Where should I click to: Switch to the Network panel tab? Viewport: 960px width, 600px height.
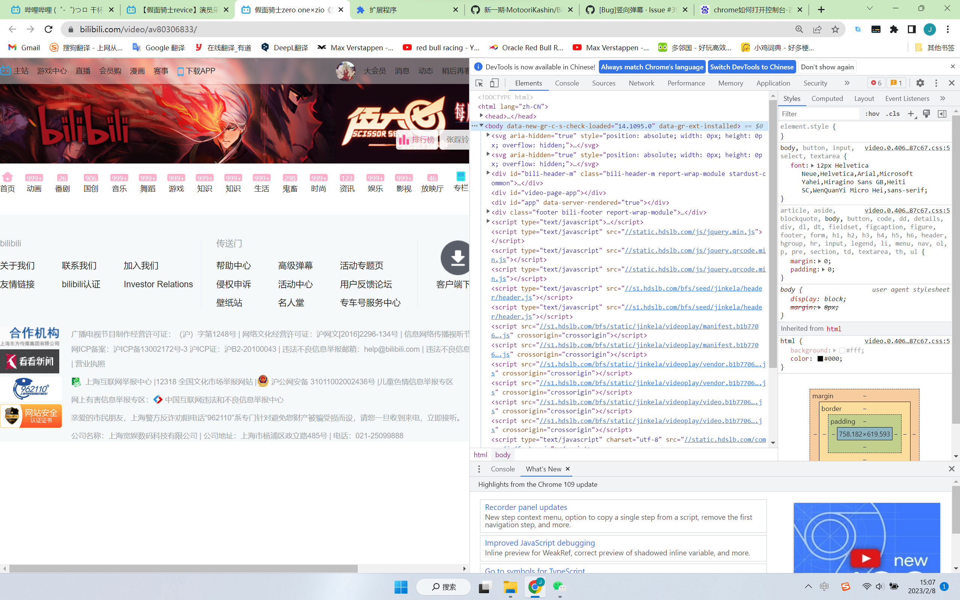[x=641, y=83]
